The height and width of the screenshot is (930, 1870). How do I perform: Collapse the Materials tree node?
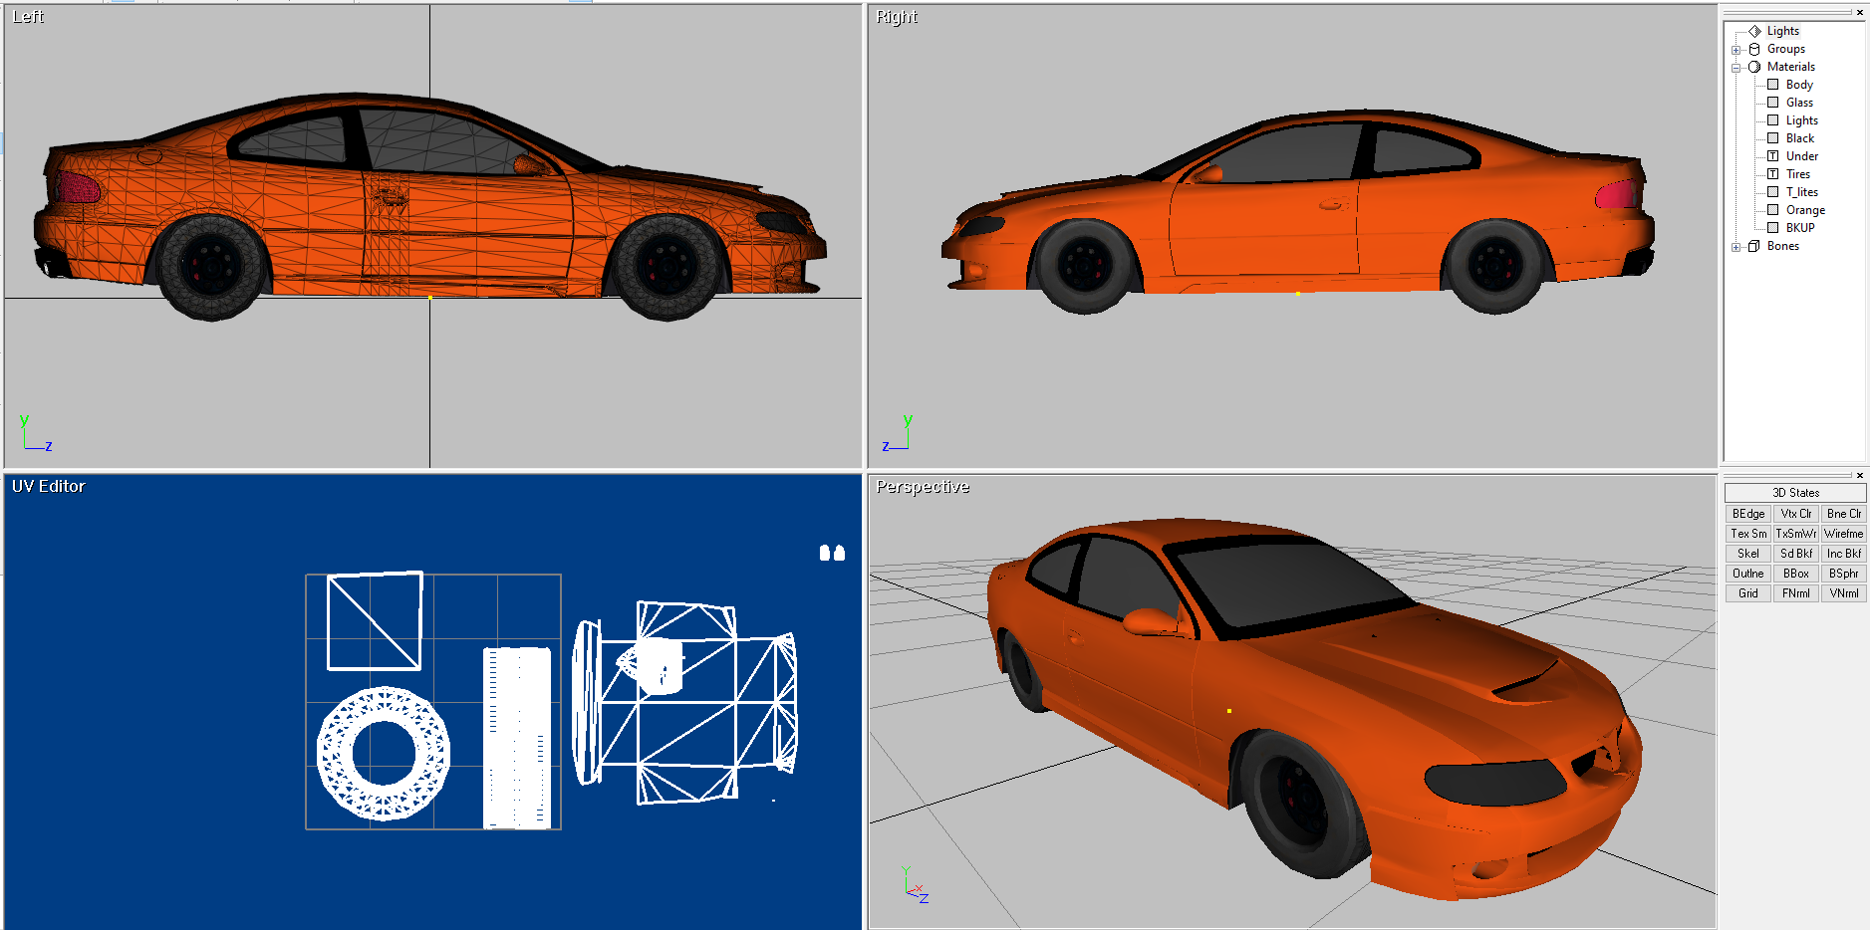(1736, 68)
